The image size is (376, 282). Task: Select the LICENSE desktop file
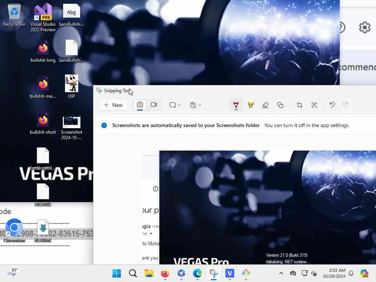[x=43, y=195]
